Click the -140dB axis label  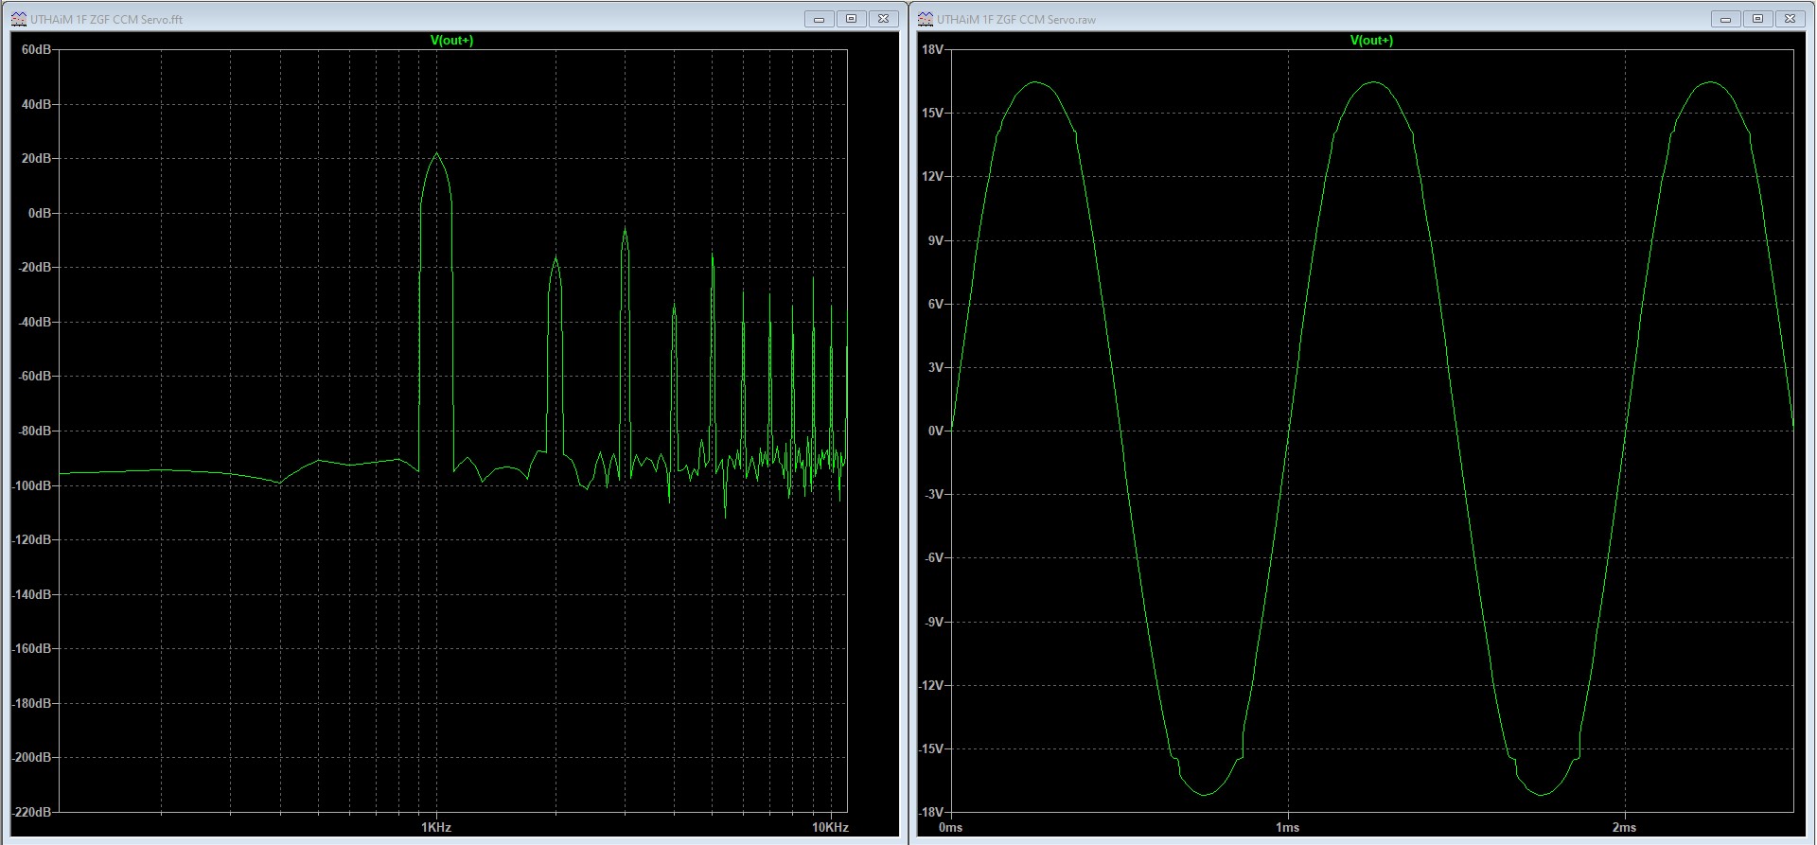32,594
